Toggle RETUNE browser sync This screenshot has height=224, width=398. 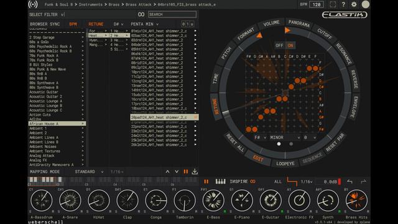(x=96, y=24)
